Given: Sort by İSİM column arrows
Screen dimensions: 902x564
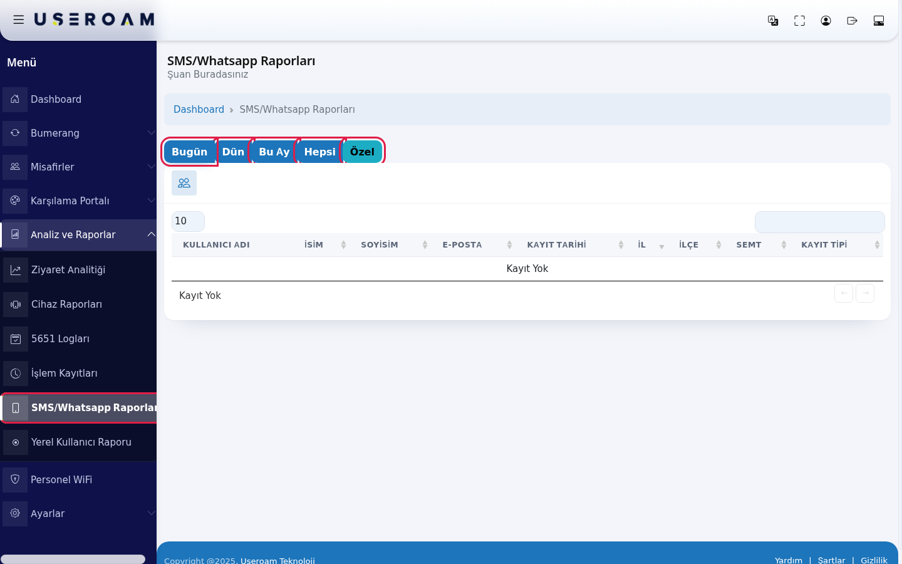Looking at the screenshot, I should pos(343,245).
